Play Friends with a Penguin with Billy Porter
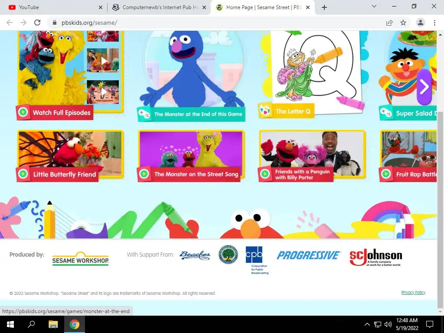 pos(302,174)
